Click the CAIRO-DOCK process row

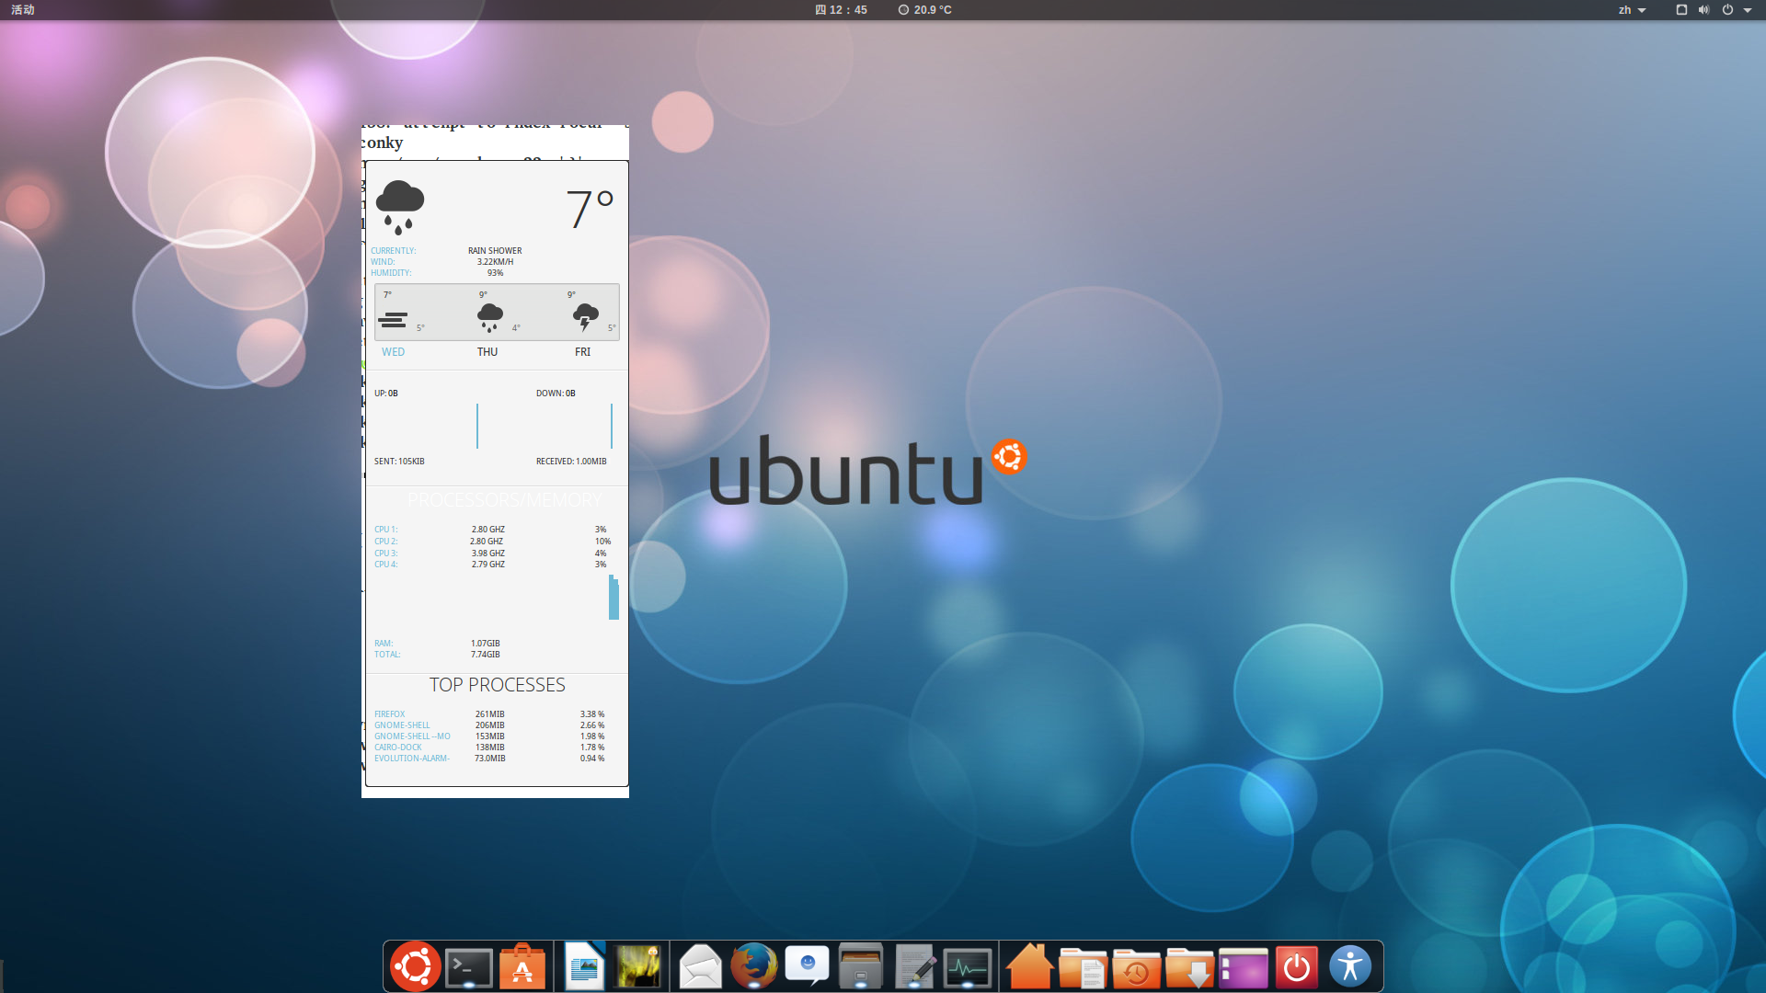pos(489,748)
